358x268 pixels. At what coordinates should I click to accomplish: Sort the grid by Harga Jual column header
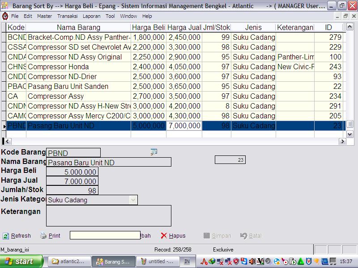(184, 28)
